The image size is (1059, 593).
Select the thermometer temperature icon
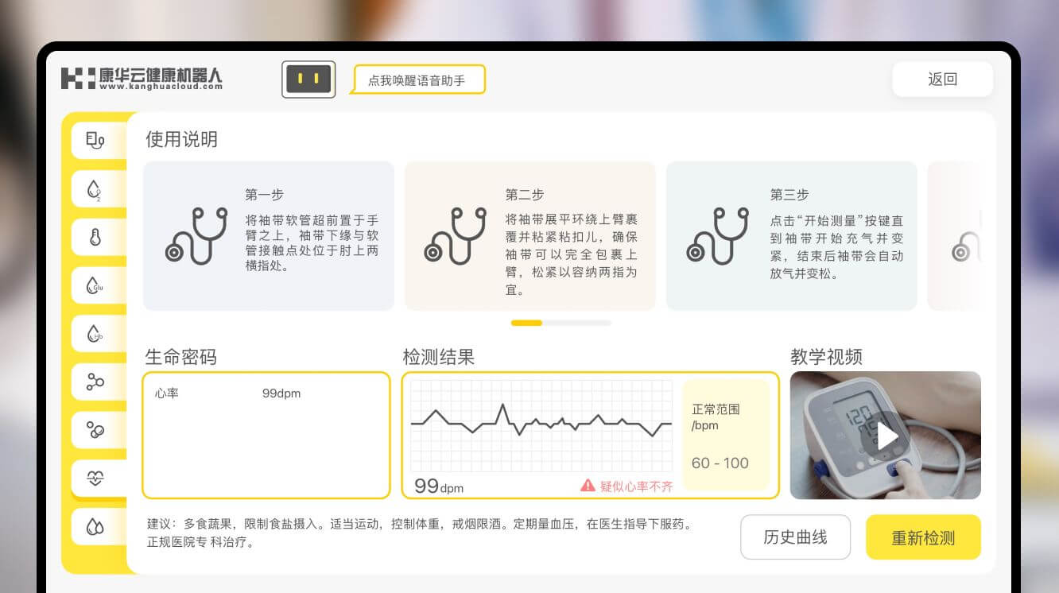point(95,237)
